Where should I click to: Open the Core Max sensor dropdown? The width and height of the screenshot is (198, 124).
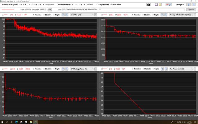[82, 15]
